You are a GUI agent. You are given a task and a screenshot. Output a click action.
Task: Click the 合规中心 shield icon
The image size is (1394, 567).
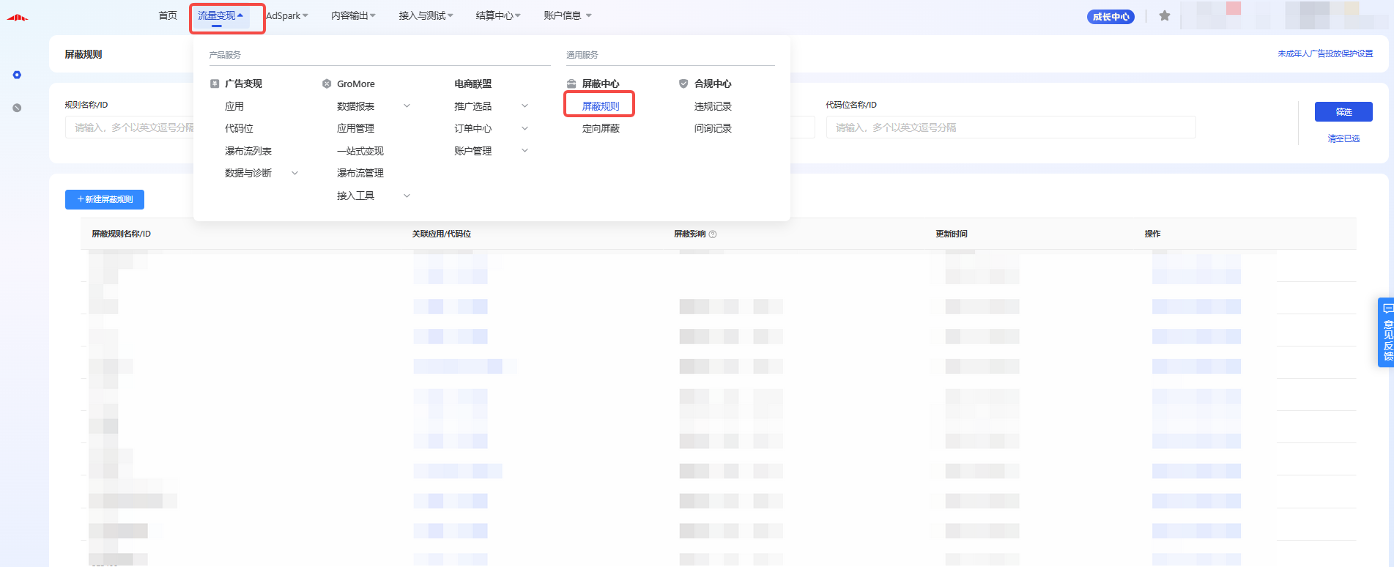pos(683,84)
